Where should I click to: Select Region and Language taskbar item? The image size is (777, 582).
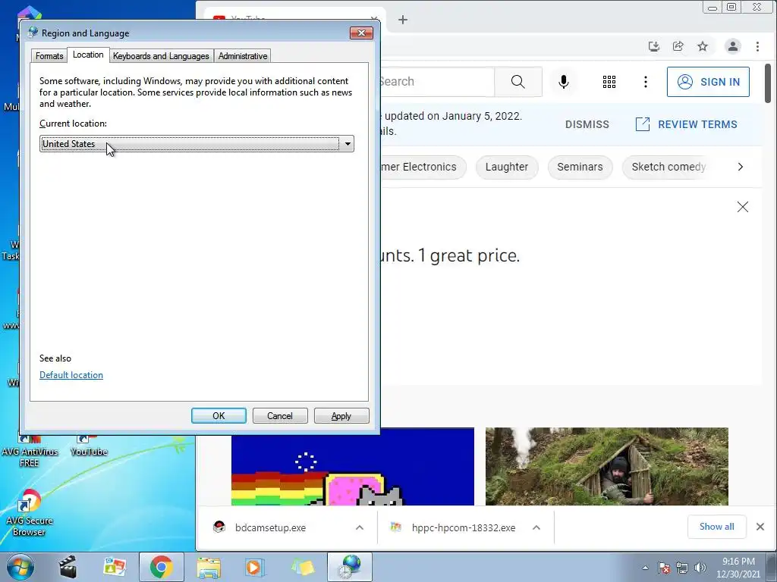(x=350, y=567)
